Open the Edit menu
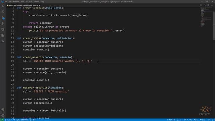This screenshot has height=121, width=215. (10, 2)
